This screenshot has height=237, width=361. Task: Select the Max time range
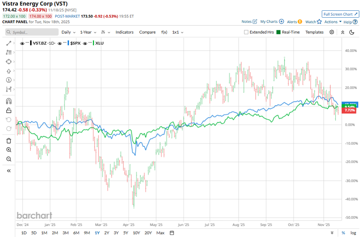161,233
